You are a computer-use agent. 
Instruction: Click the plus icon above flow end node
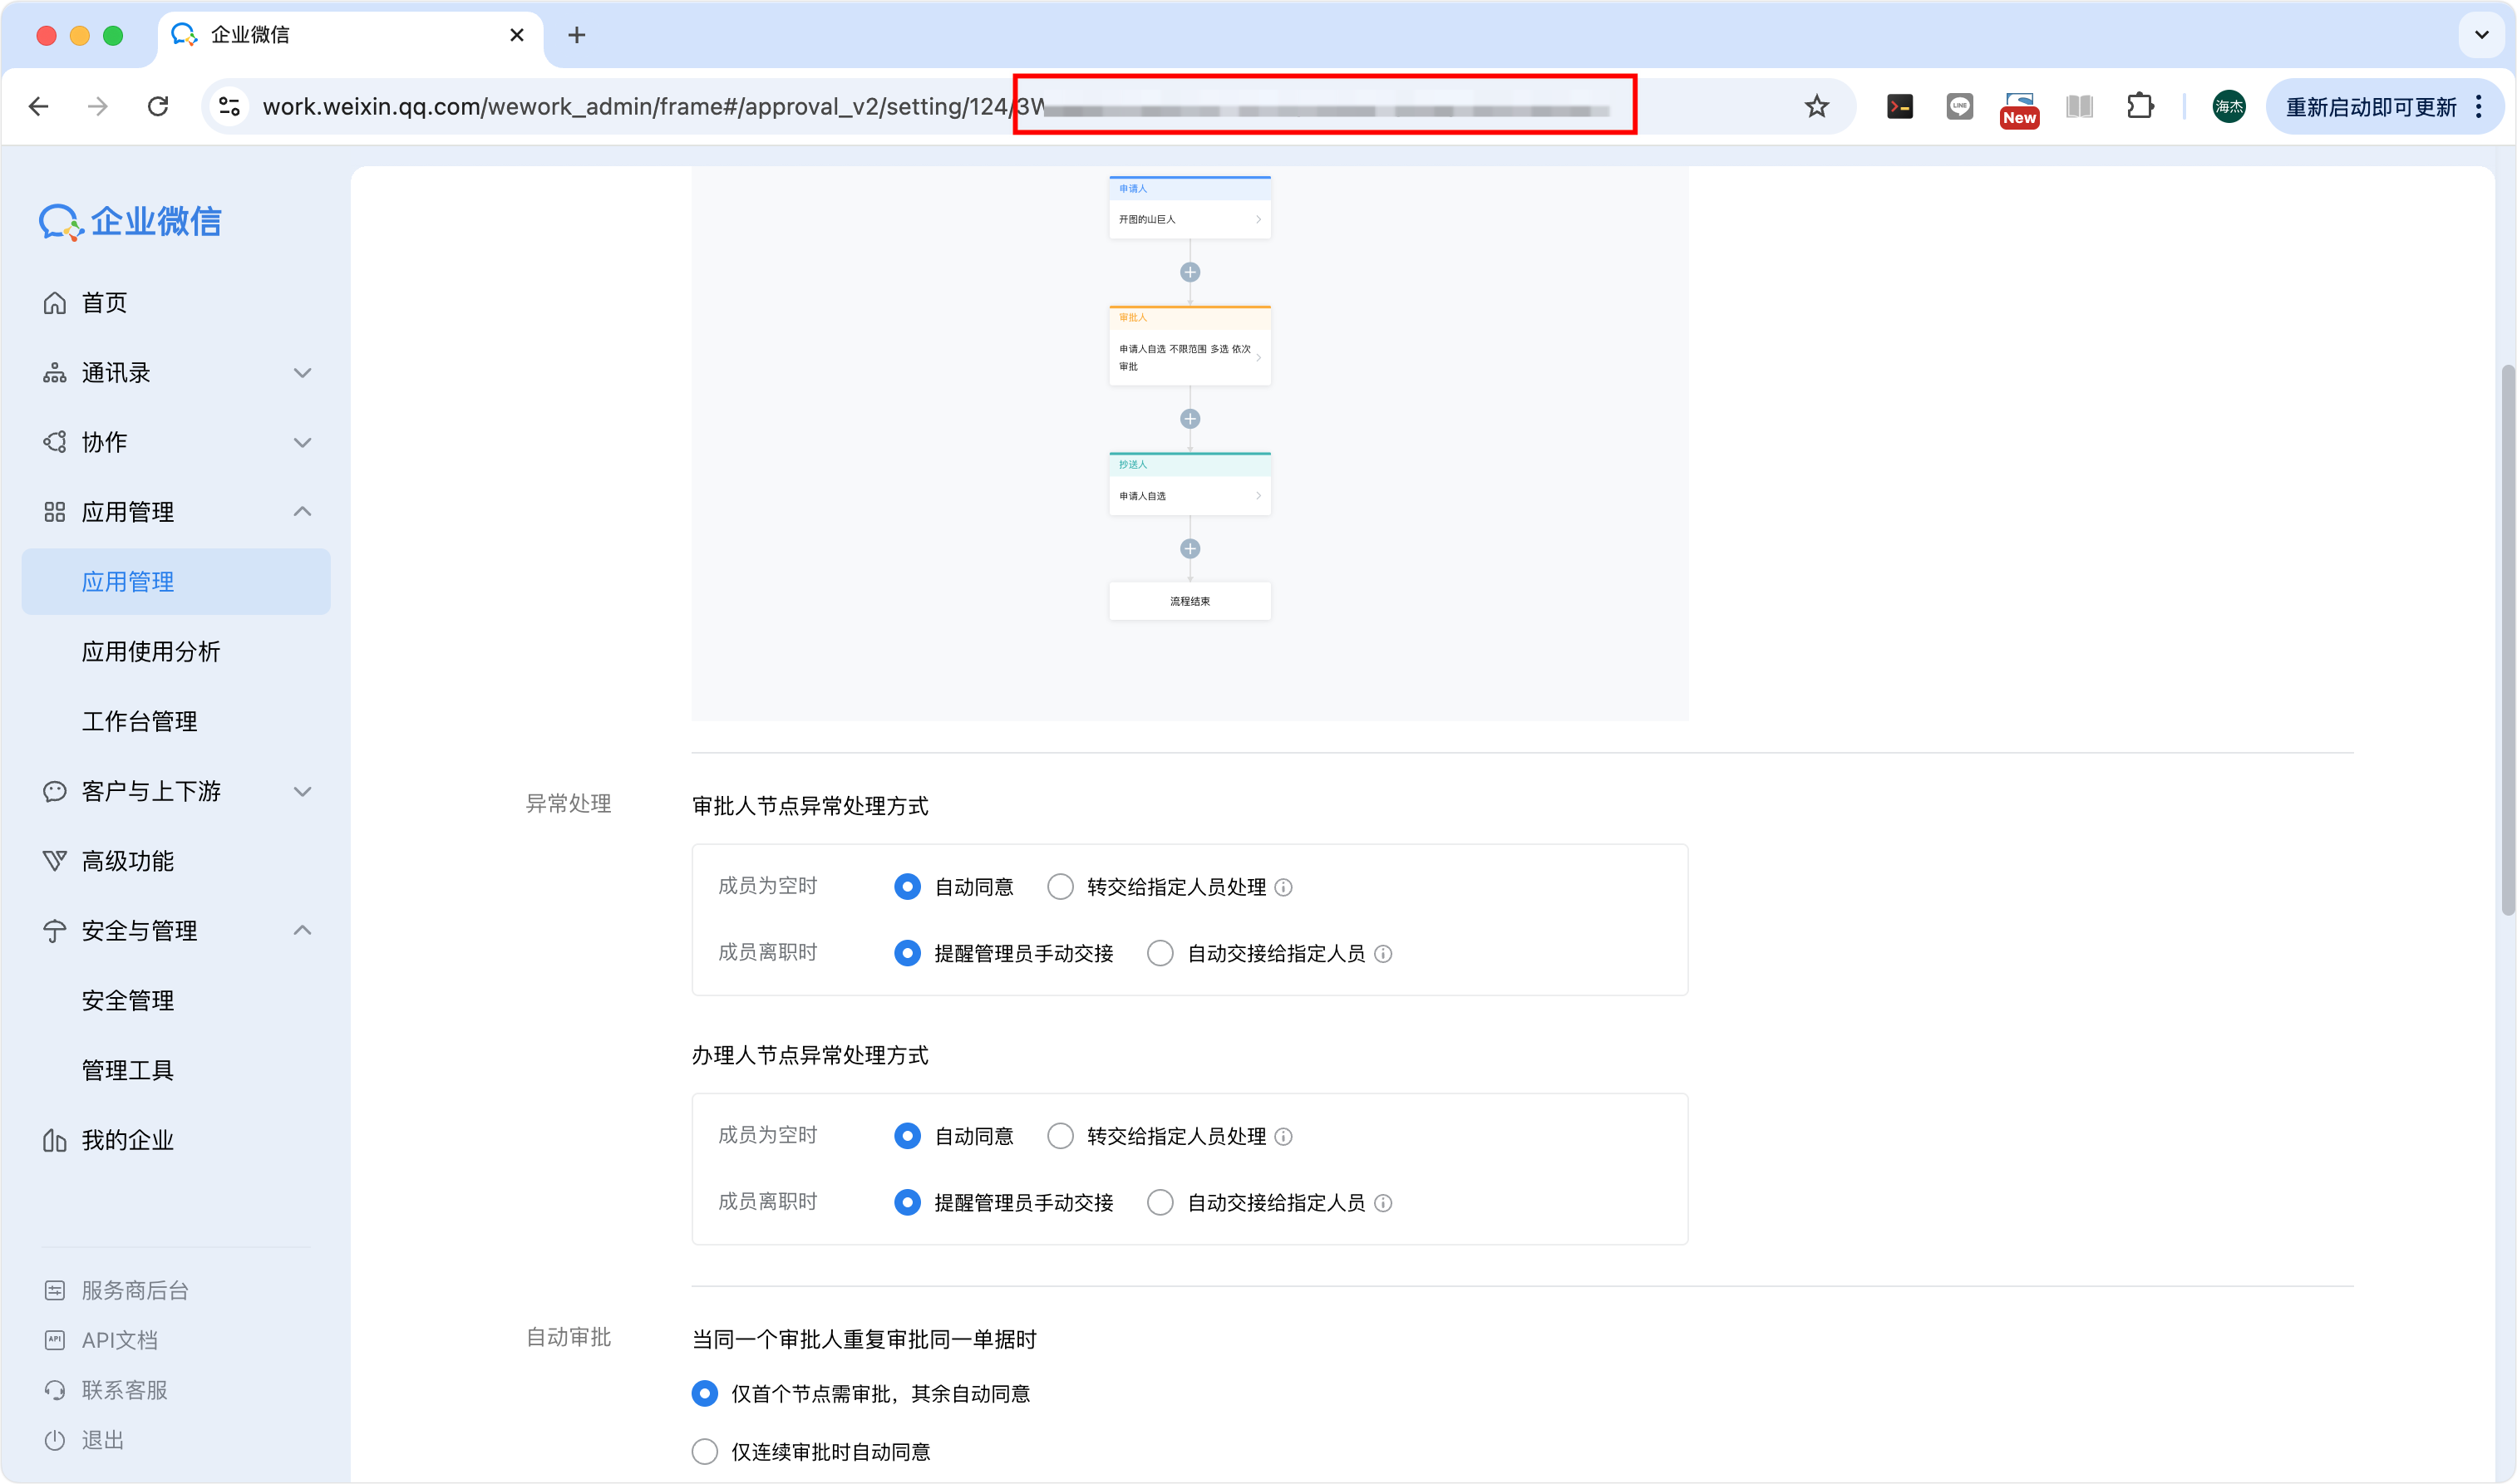click(x=1190, y=549)
